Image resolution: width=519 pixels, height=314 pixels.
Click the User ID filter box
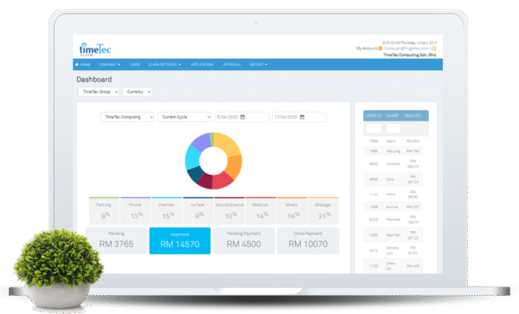[x=374, y=128]
